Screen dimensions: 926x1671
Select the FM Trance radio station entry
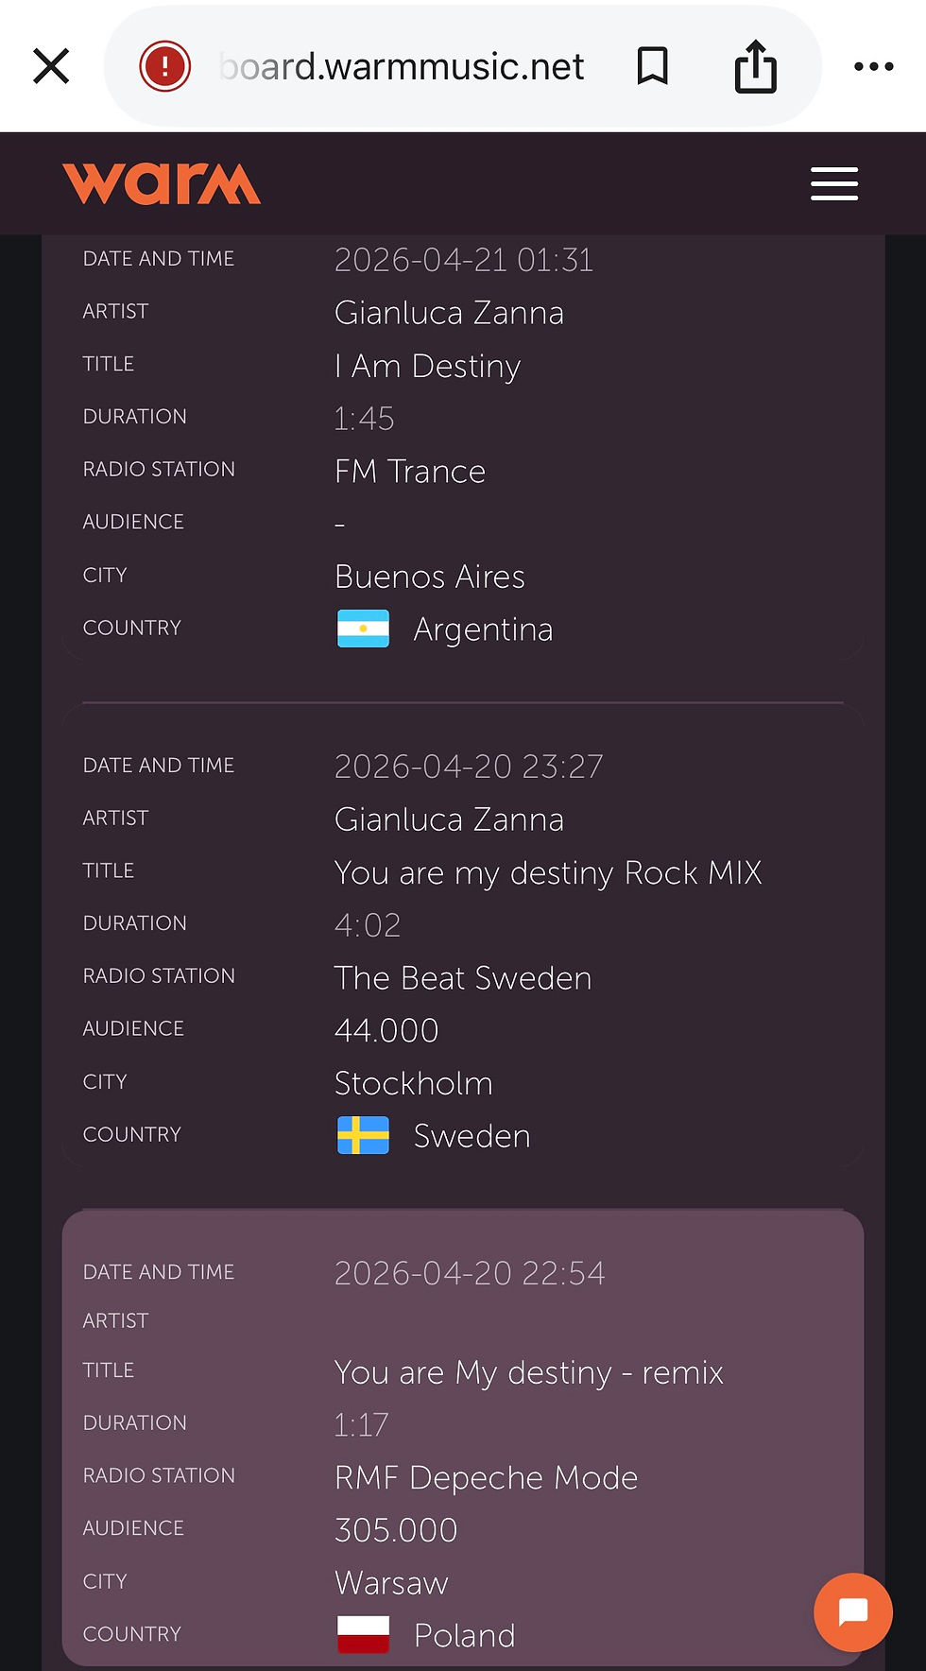coord(410,471)
